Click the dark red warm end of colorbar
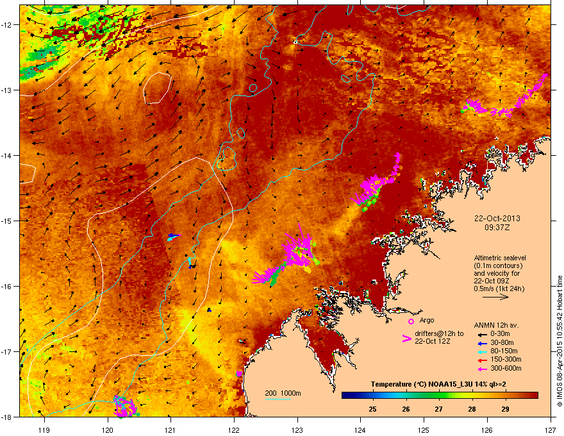This screenshot has width=564, height=436. (531, 396)
